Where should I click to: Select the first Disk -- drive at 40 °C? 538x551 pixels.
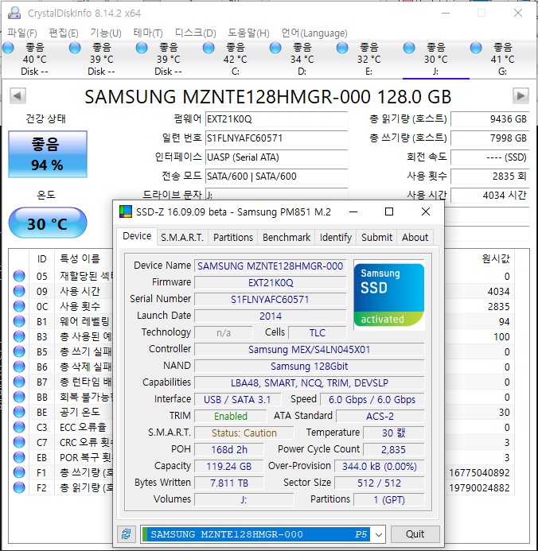click(34, 59)
